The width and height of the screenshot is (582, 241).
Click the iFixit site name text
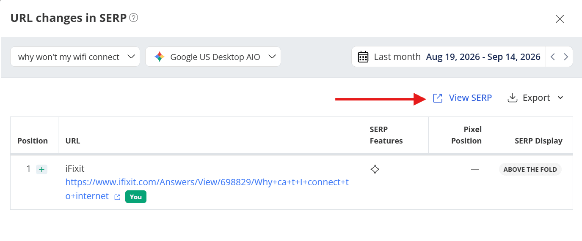click(x=75, y=169)
